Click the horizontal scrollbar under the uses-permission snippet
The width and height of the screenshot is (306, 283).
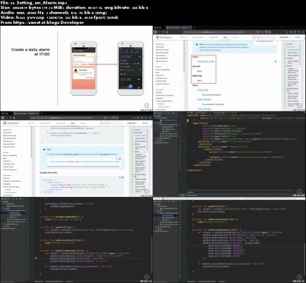point(84,167)
